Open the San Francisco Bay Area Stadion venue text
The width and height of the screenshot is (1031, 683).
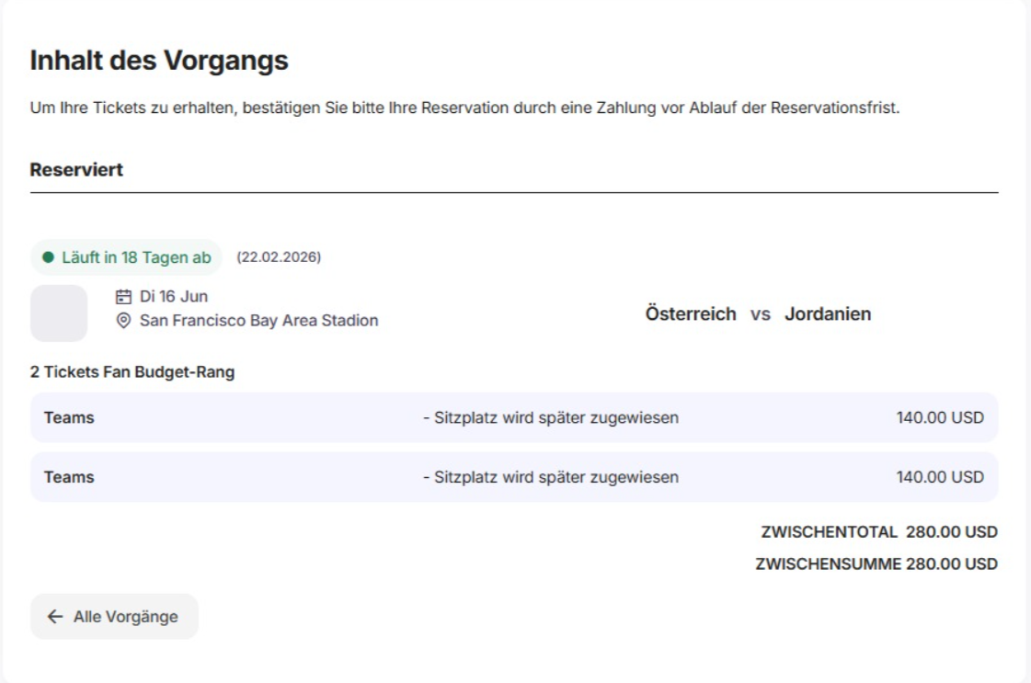(x=258, y=321)
